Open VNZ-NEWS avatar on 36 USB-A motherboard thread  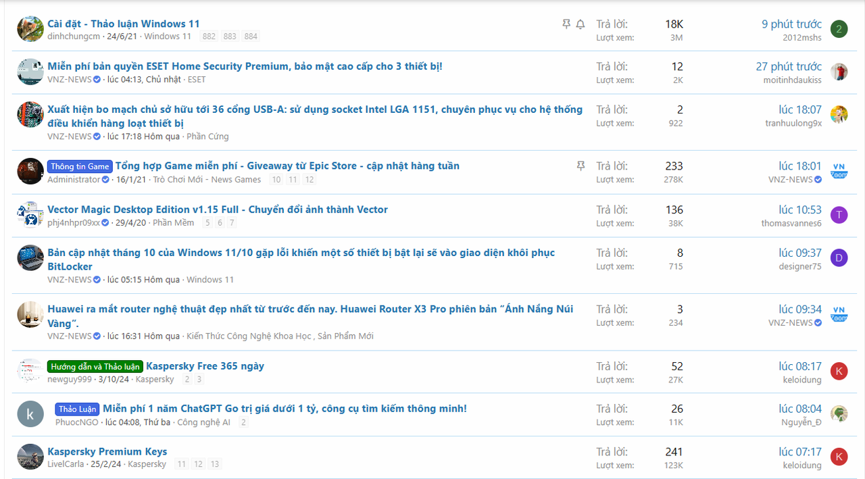pos(30,115)
